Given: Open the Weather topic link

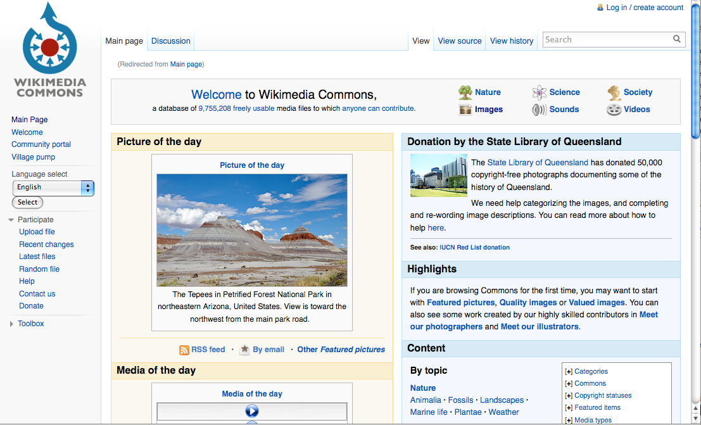Looking at the screenshot, I should point(504,412).
